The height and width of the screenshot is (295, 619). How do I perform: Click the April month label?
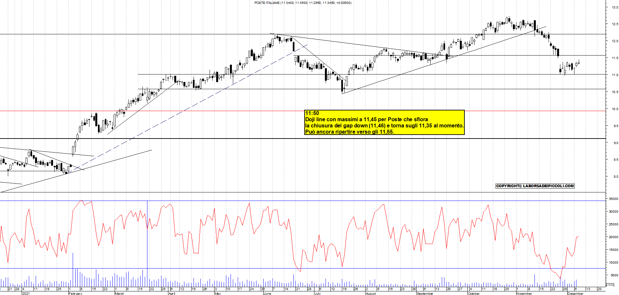[172, 293]
